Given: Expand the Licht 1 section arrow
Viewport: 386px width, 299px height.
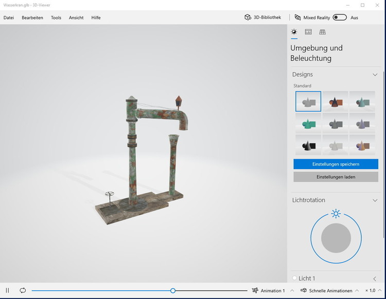Looking at the screenshot, I should point(375,278).
